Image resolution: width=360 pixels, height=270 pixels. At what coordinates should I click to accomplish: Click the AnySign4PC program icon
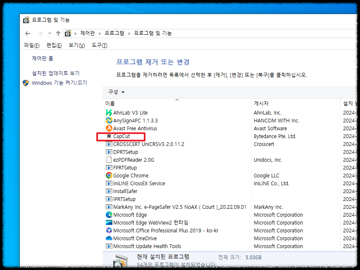(109, 121)
